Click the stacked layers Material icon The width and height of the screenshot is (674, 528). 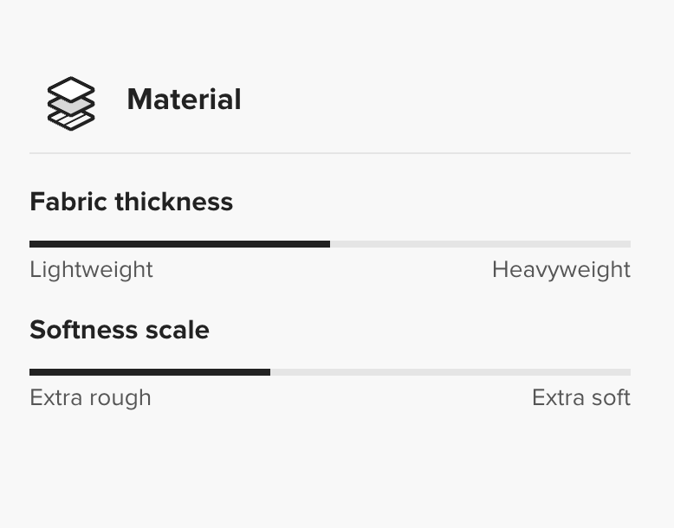(70, 103)
